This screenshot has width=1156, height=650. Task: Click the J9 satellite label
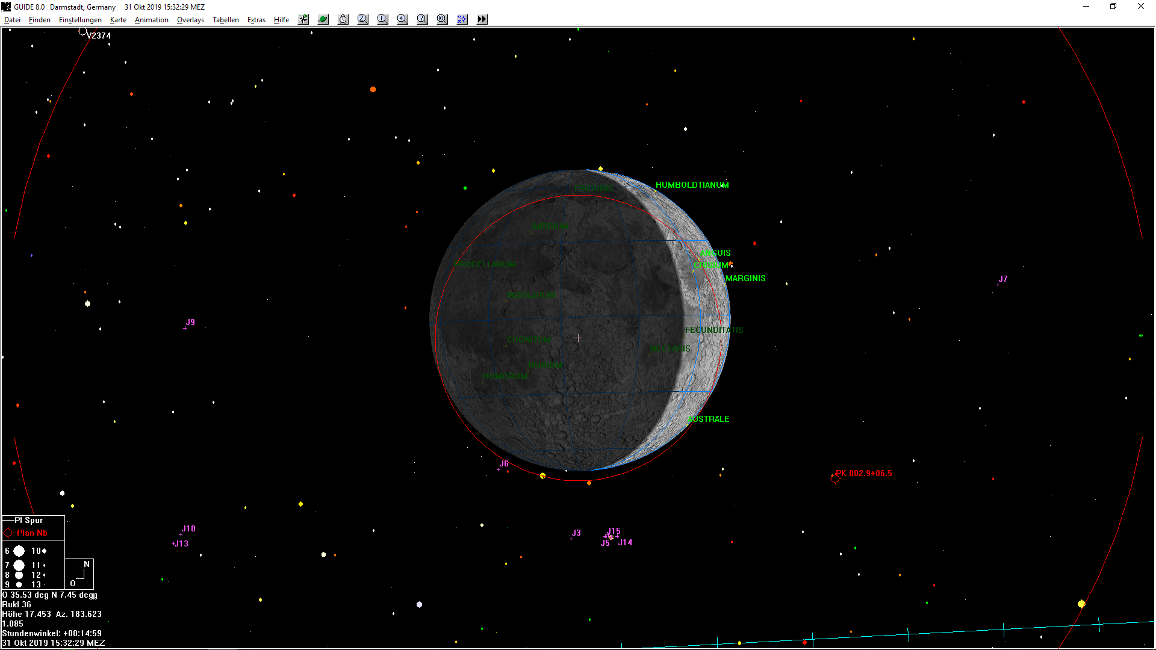click(x=190, y=322)
